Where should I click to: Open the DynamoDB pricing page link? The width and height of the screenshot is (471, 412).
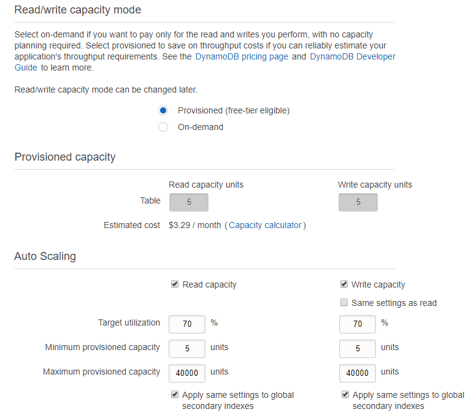(242, 56)
